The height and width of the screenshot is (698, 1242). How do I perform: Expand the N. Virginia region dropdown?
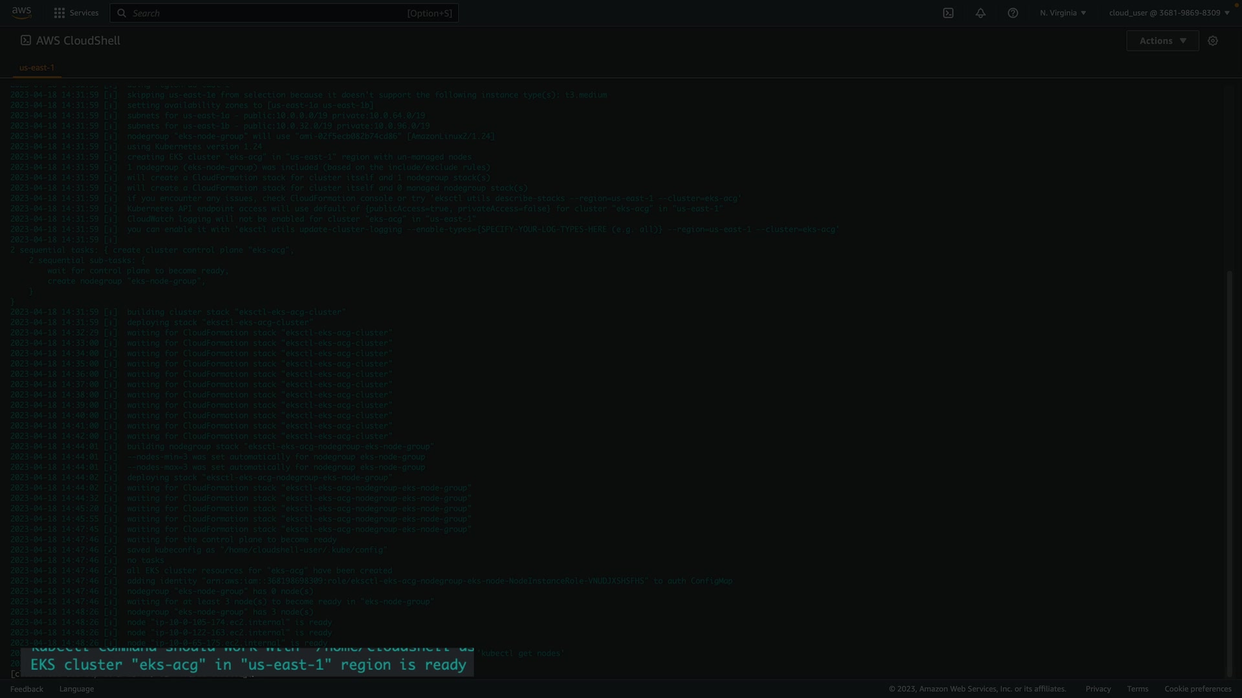coord(1063,13)
